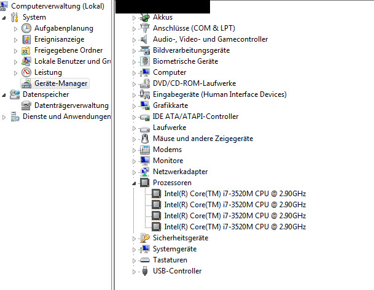374x290 pixels.
Task: Select Freigegebene Ordner
Action: pos(68,50)
